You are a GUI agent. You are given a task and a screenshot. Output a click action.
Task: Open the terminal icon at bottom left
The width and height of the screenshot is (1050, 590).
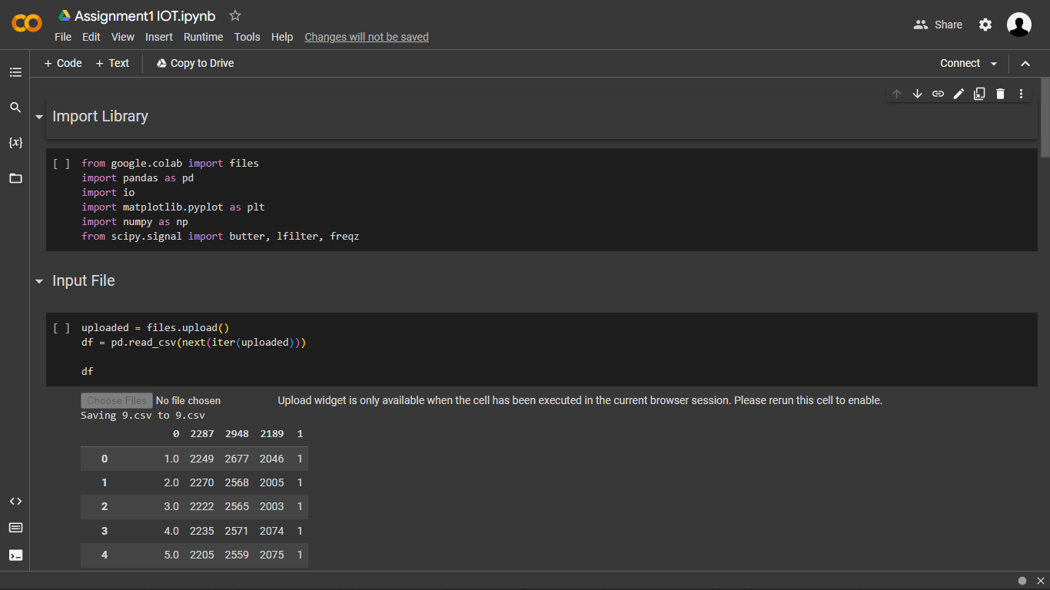[15, 555]
